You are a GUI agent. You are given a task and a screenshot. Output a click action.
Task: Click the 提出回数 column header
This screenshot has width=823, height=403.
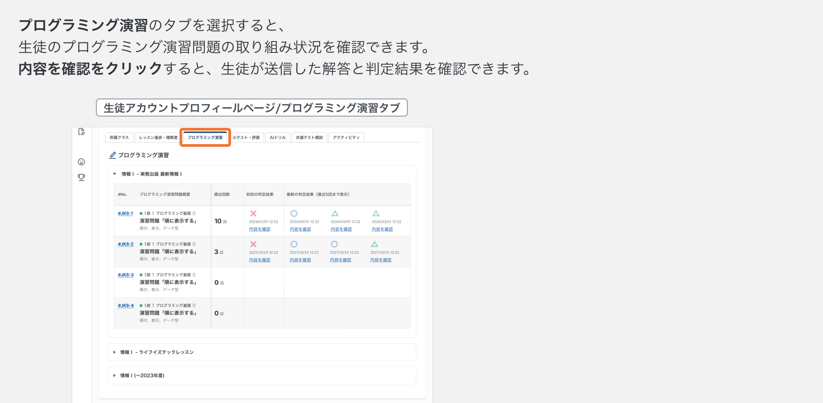pyautogui.click(x=222, y=194)
